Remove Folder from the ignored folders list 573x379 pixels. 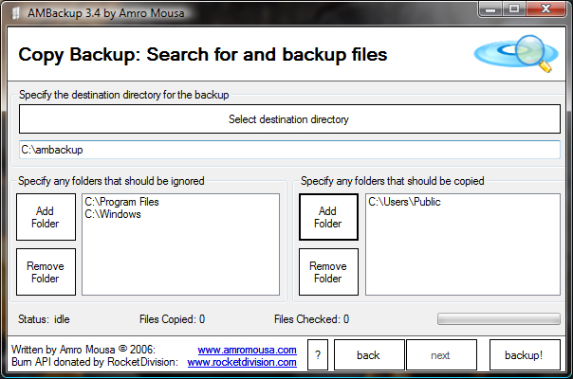pyautogui.click(x=46, y=272)
